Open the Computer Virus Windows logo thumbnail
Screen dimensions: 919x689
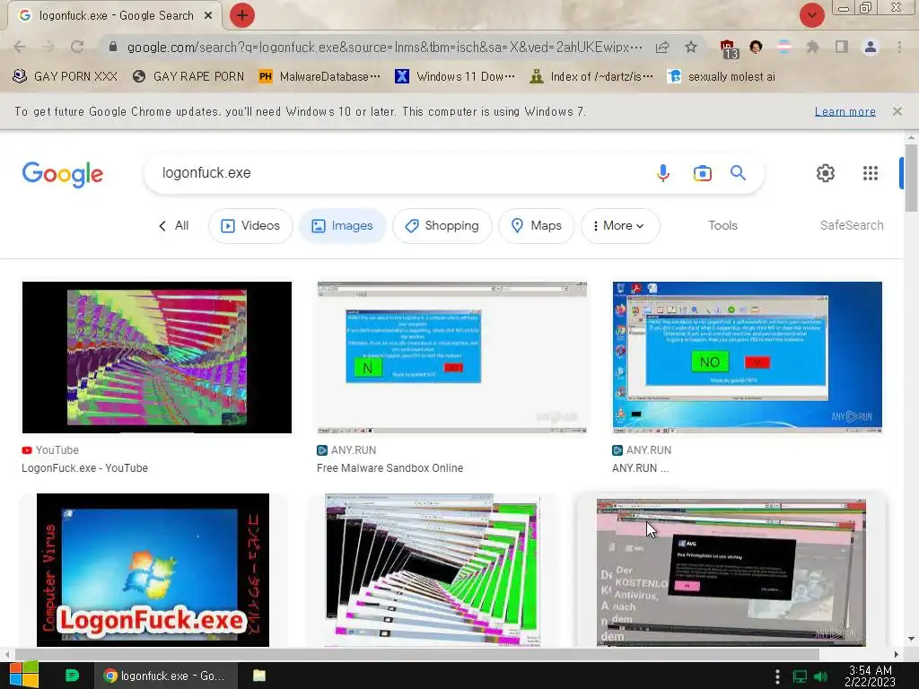(x=153, y=570)
